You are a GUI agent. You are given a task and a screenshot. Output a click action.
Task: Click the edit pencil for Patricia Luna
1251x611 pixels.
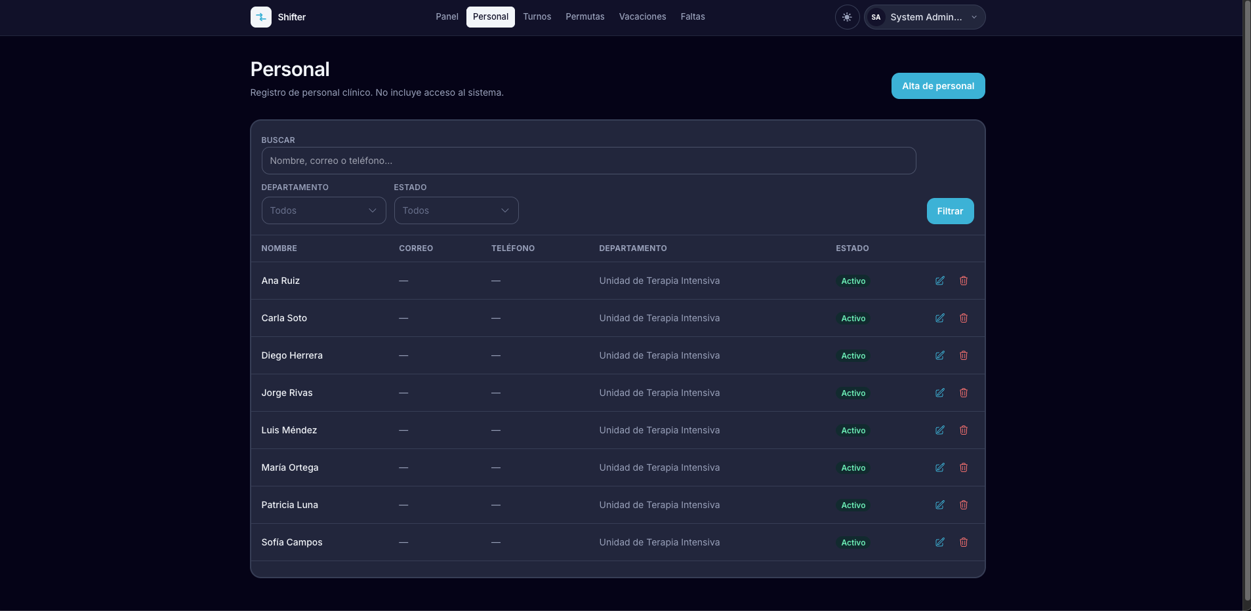[x=940, y=505]
